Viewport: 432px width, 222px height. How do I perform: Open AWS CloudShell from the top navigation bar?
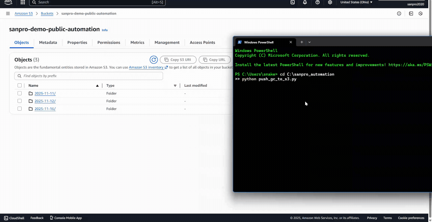(x=292, y=2)
